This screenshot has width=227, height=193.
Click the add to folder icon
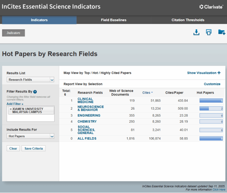pyautogui.click(x=222, y=32)
